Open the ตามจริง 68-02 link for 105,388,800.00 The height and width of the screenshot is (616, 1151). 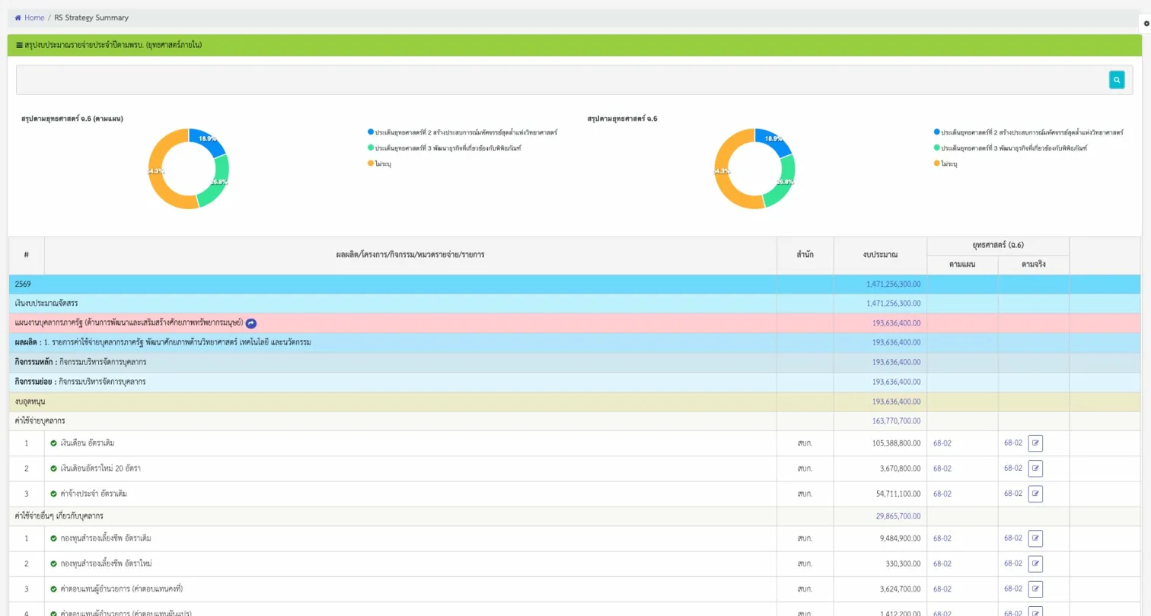coord(1013,443)
